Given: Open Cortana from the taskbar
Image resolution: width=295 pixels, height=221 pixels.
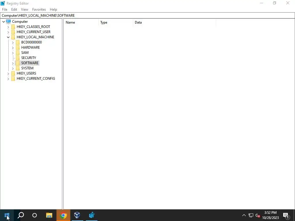Looking at the screenshot, I should click(x=35, y=215).
